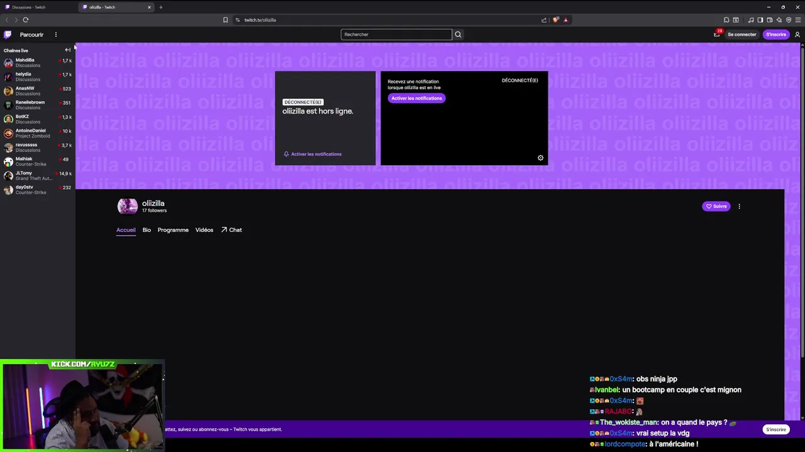
Task: Open the site information icon in address bar
Action: (x=238, y=19)
